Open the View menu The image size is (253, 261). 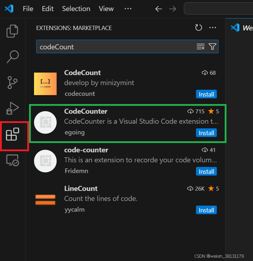point(106,9)
